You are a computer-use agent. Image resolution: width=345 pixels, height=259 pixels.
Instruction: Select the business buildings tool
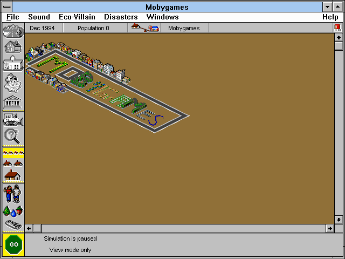tap(13, 64)
